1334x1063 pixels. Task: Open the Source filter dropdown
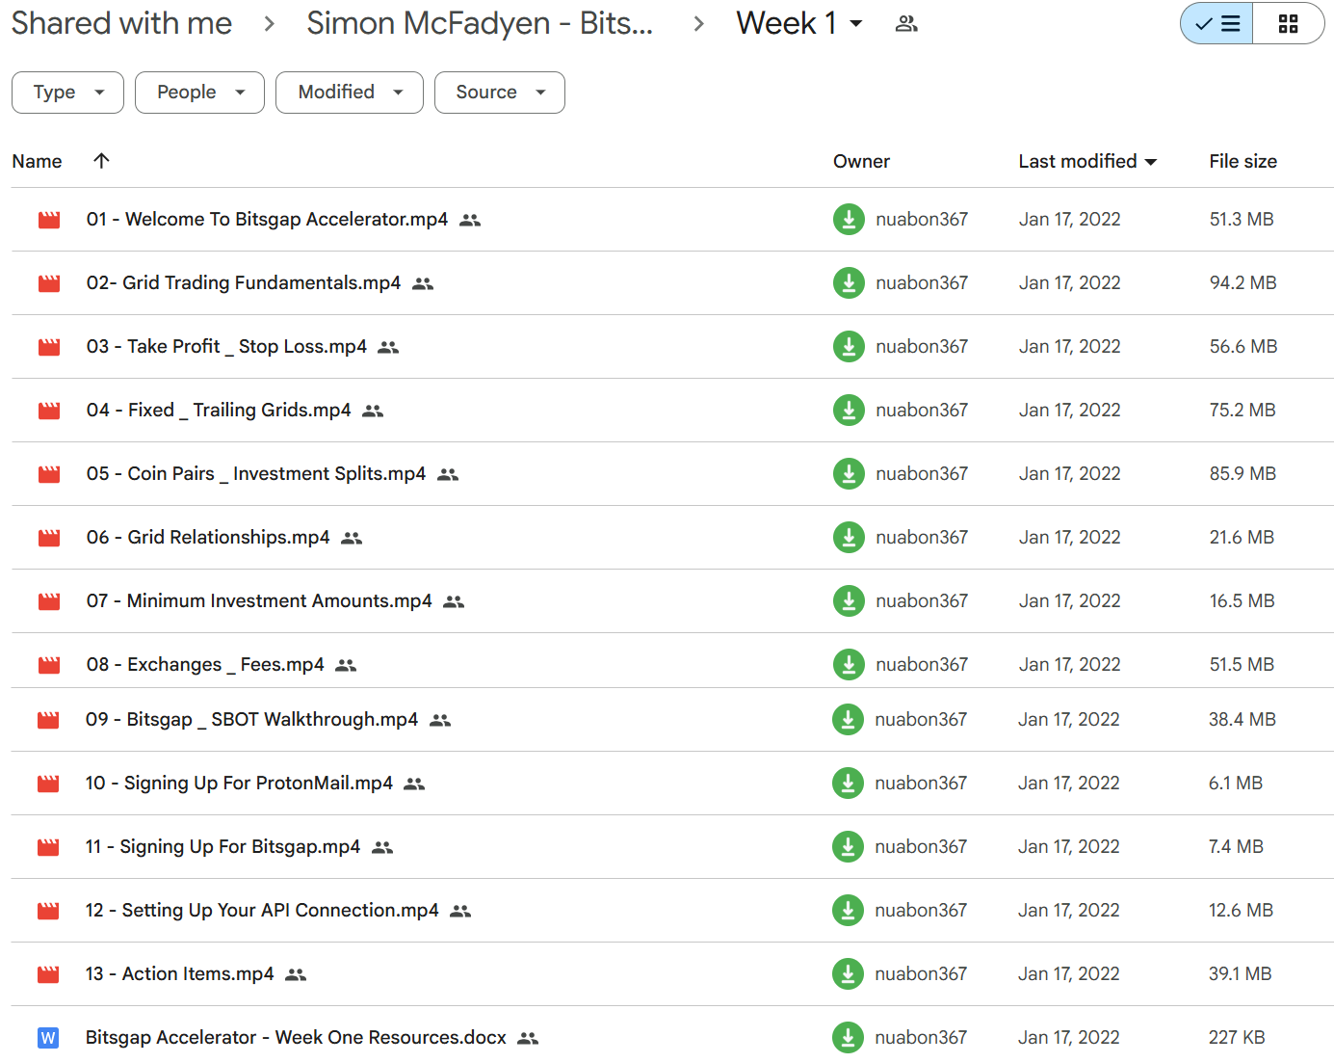click(x=500, y=93)
